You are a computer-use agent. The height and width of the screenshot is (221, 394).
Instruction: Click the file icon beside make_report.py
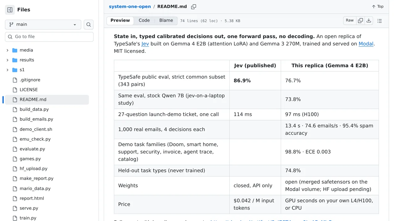coord(15,178)
